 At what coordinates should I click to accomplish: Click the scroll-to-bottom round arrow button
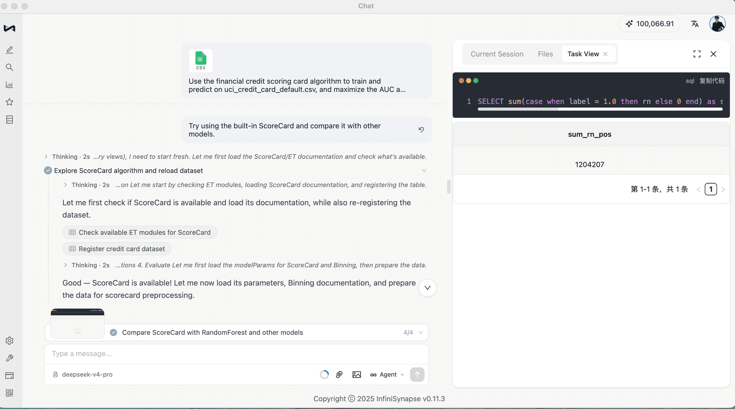[x=427, y=288]
